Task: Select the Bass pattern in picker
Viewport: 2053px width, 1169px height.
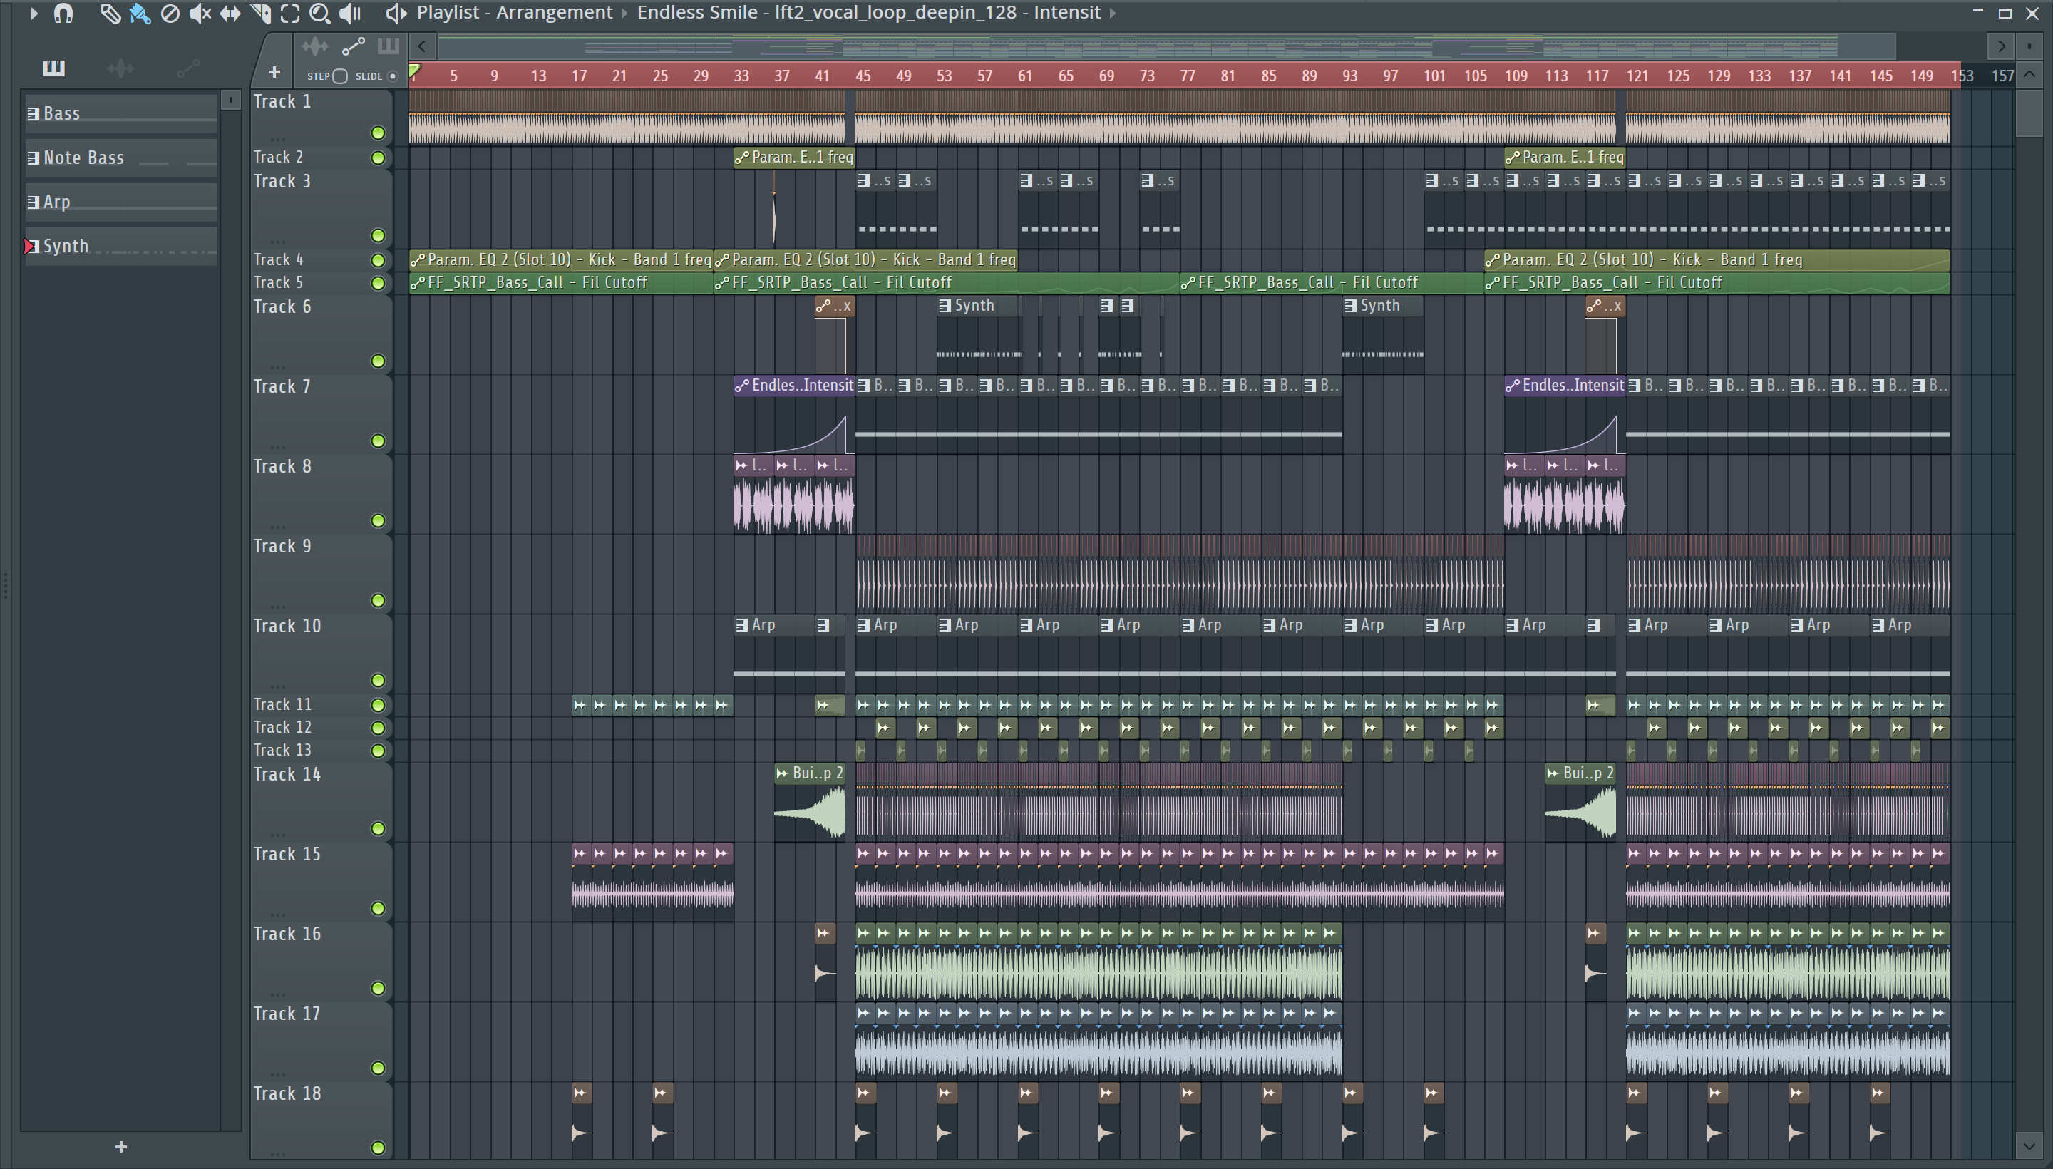Action: coord(120,113)
